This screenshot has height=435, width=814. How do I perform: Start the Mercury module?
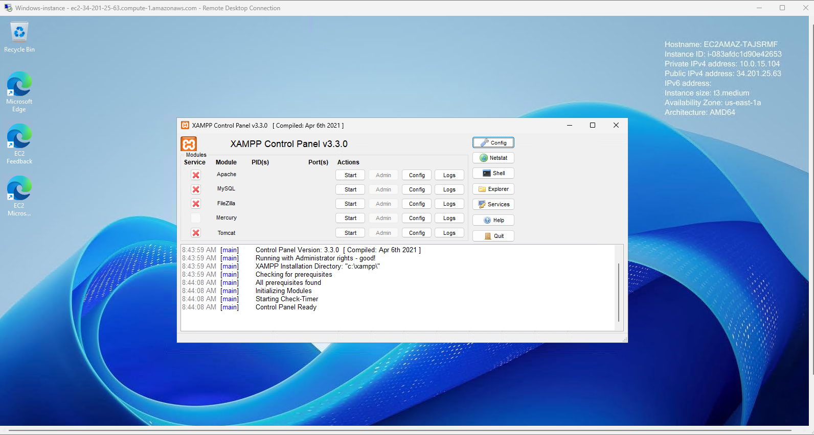[350, 218]
